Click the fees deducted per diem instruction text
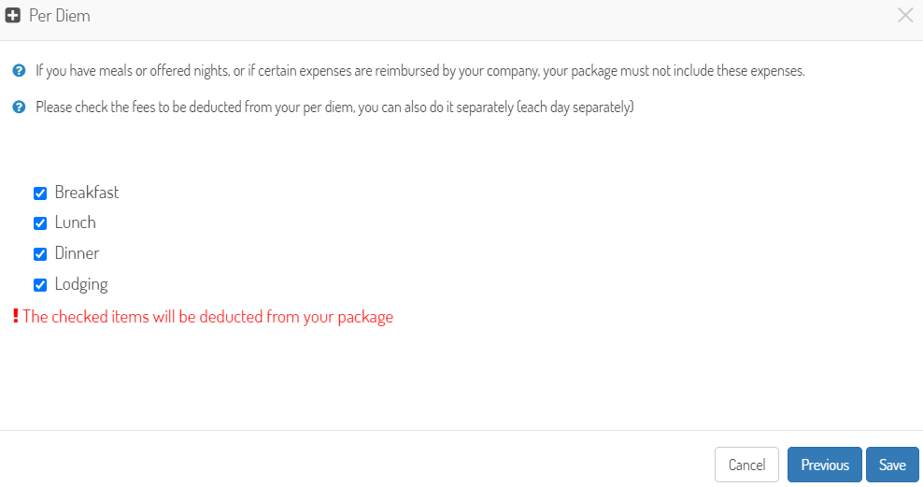This screenshot has height=487, width=923. (x=334, y=107)
